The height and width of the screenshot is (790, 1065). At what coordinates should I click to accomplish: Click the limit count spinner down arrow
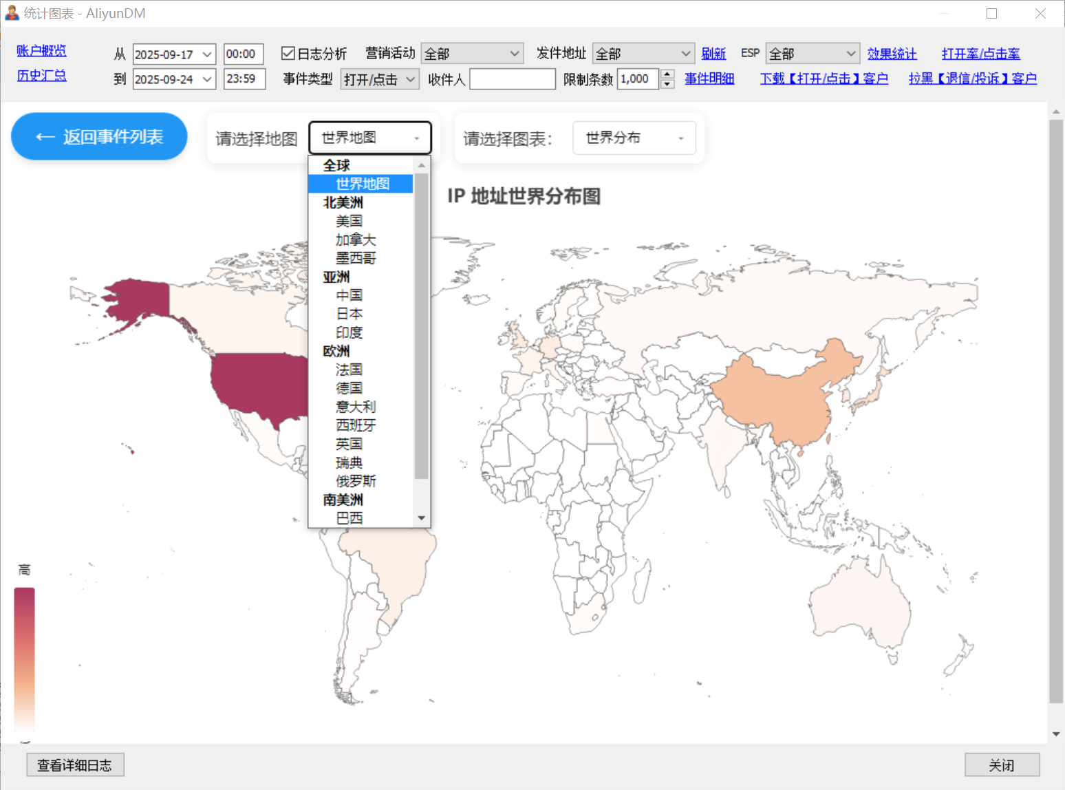[x=667, y=84]
